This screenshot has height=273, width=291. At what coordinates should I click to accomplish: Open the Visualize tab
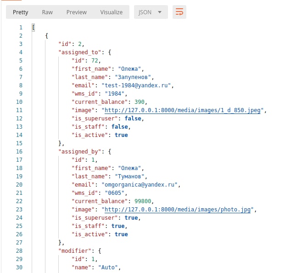(112, 12)
